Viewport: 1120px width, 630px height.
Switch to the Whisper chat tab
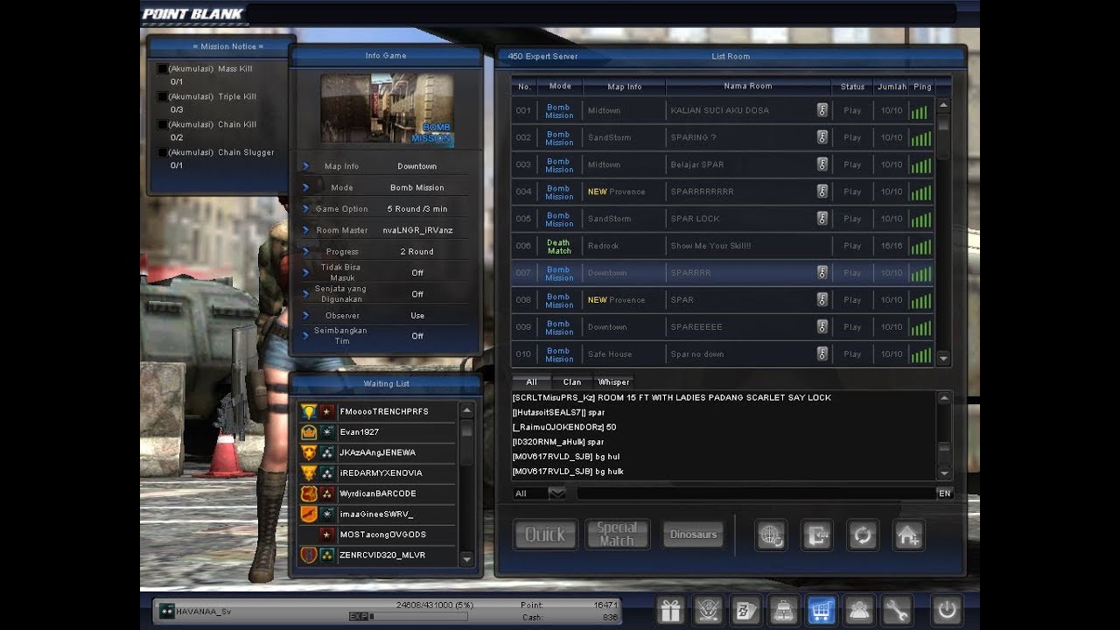(613, 382)
